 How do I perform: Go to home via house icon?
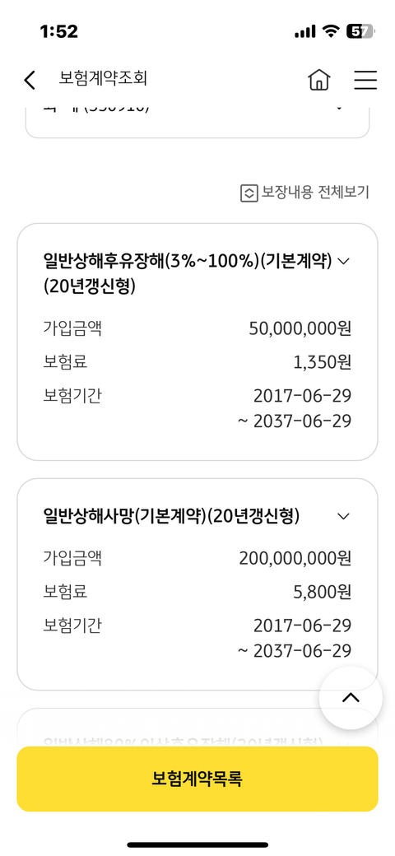(x=319, y=80)
